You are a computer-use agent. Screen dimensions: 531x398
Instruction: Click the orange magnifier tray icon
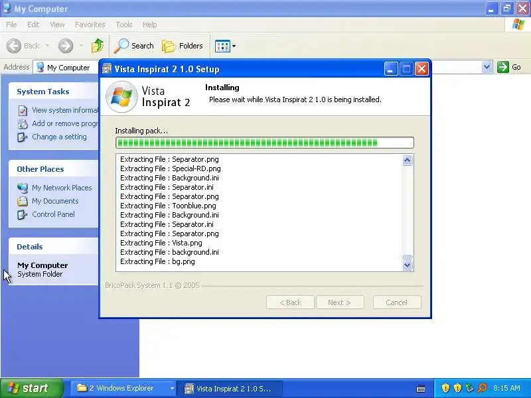coord(483,388)
